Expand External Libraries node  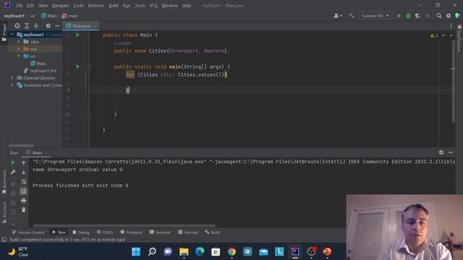pyautogui.click(x=12, y=78)
